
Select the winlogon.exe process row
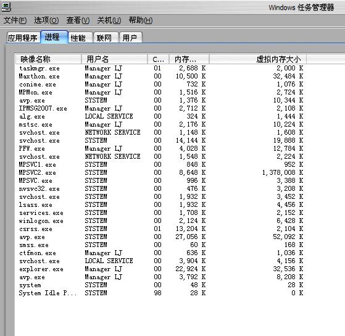tap(160, 220)
